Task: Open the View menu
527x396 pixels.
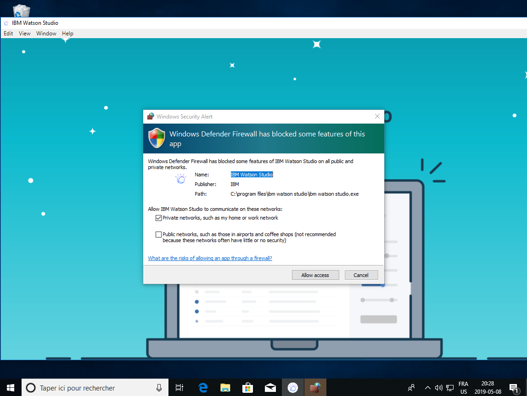Action: pos(25,34)
